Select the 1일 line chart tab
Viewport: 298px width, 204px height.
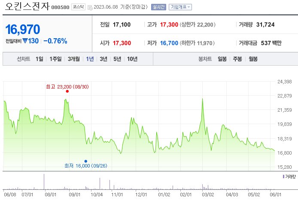click(40, 59)
